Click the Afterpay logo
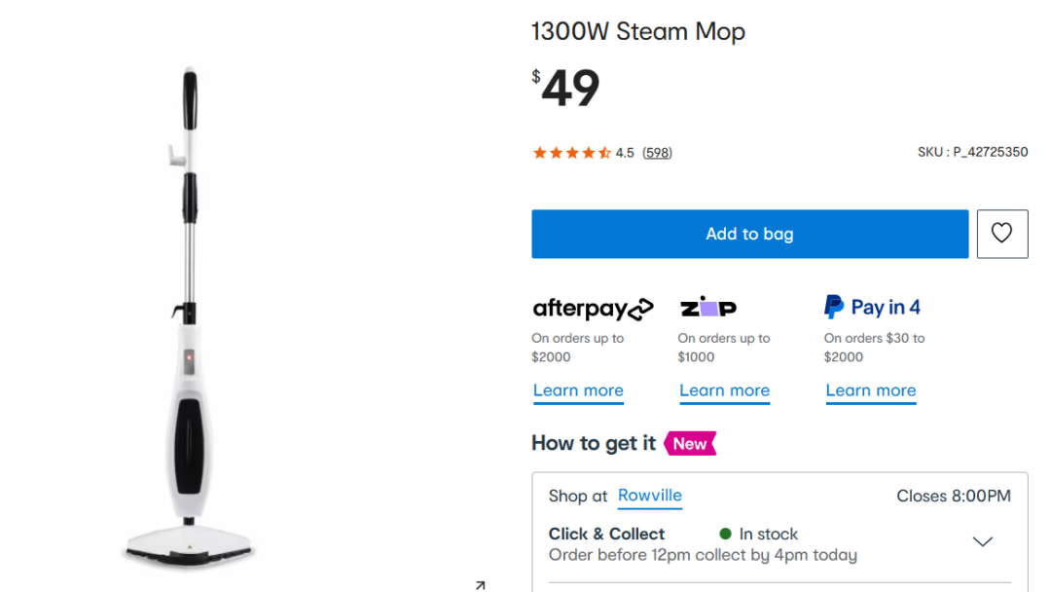 click(593, 309)
